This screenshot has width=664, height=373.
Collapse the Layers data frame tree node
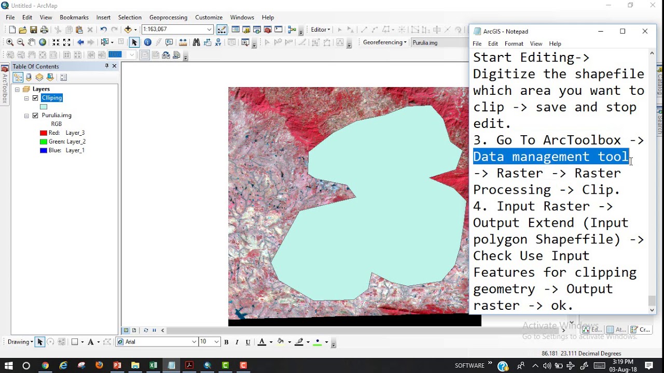tap(17, 89)
